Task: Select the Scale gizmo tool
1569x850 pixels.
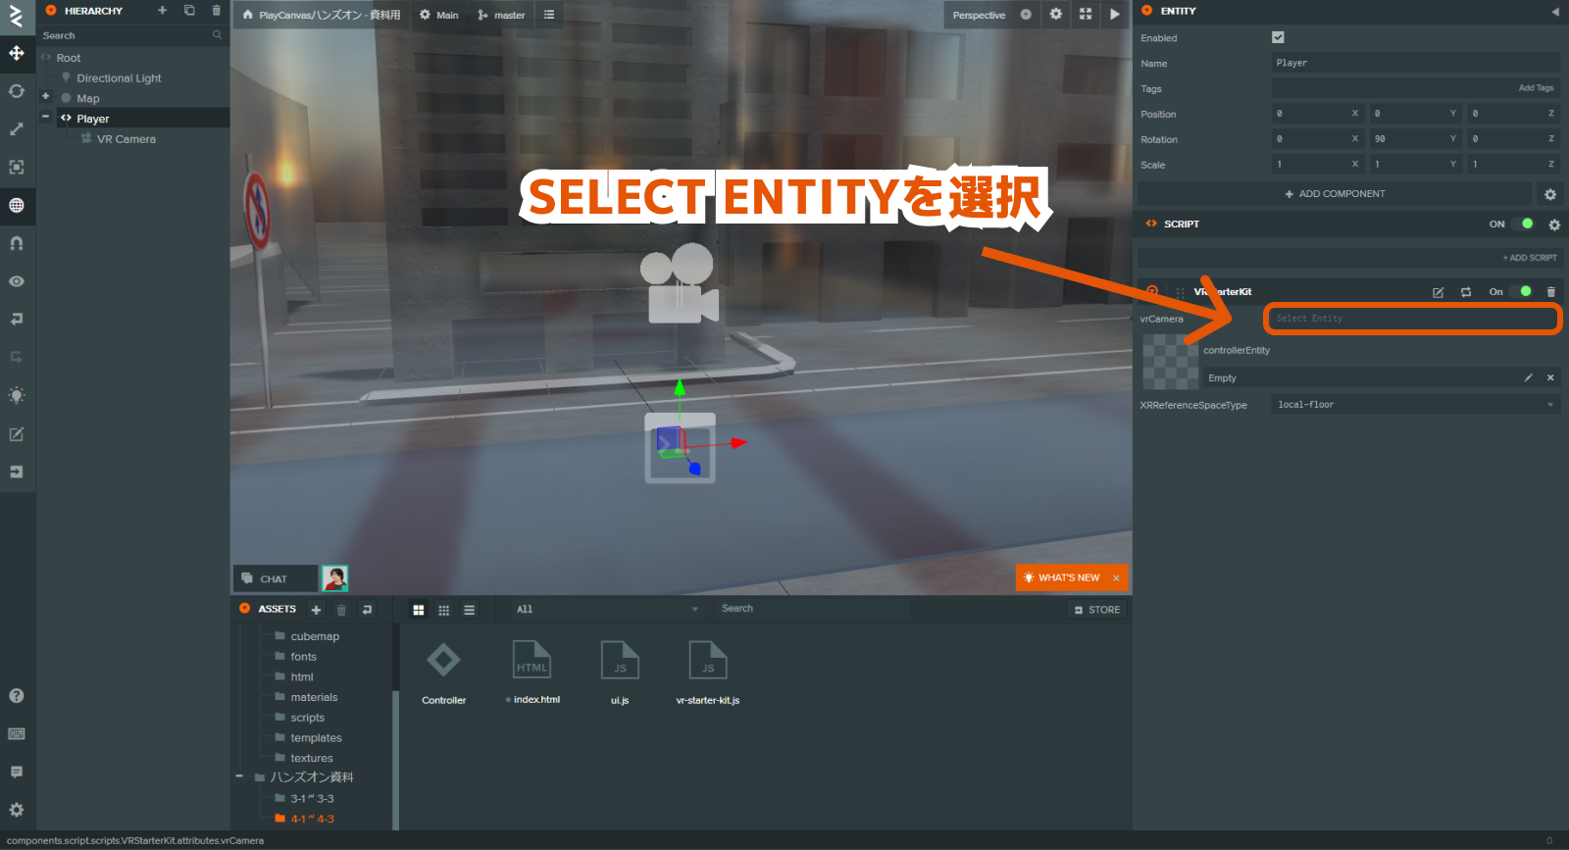Action: pyautogui.click(x=17, y=129)
